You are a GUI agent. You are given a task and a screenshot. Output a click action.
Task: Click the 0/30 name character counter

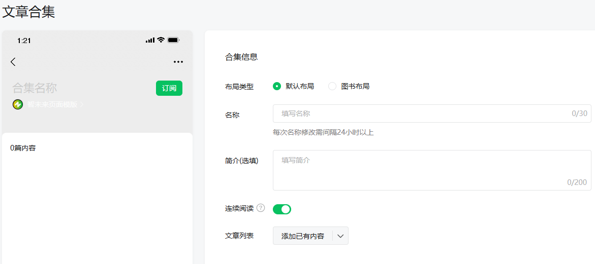pos(579,114)
